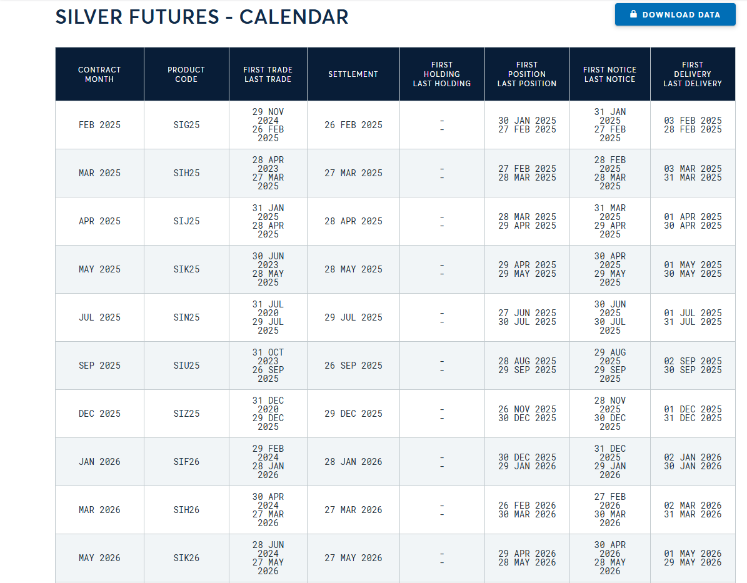Select the MAR 2026 contract month cell
This screenshot has width=747, height=583.
(99, 510)
